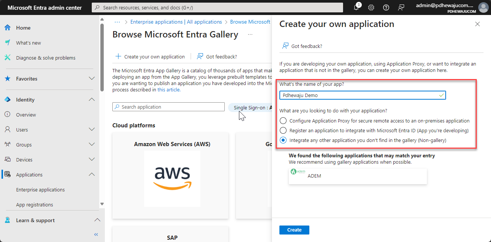Open the help question mark icon
The height and width of the screenshot is (242, 491).
[x=386, y=7]
